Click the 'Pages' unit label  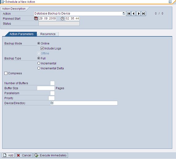(60, 88)
